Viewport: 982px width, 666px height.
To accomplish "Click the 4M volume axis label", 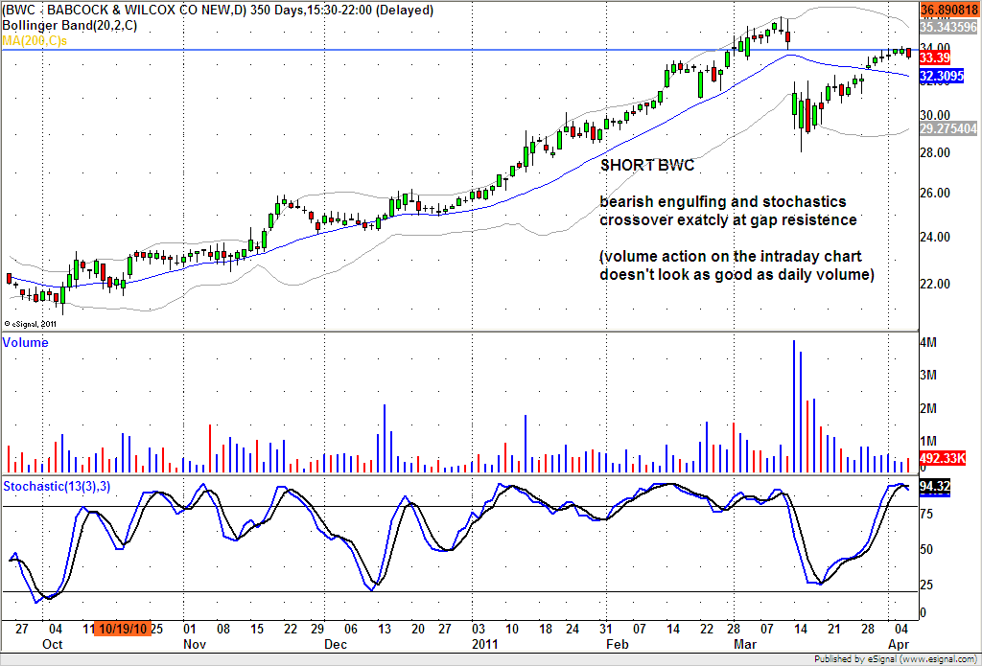I will tap(928, 342).
